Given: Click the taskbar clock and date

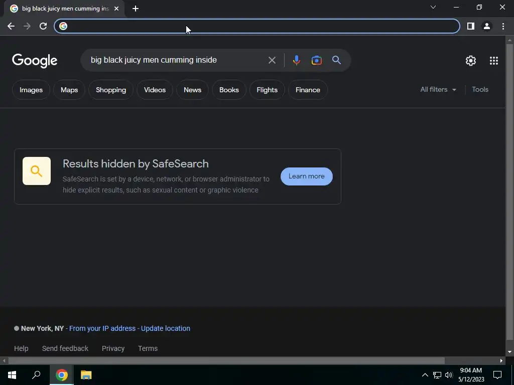Looking at the screenshot, I should click(471, 375).
